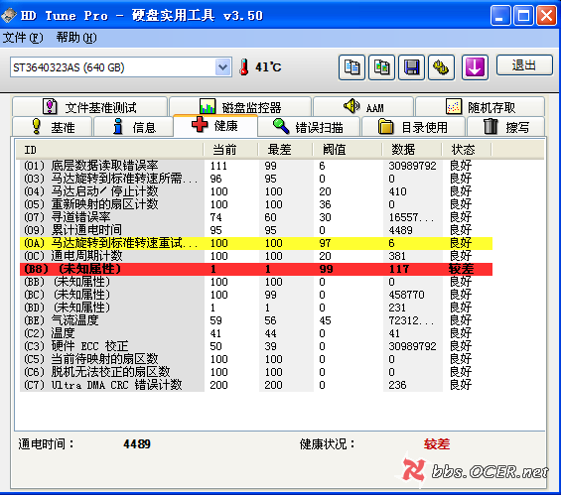Open the 文件 menu
This screenshot has height=495, width=561.
pos(23,38)
